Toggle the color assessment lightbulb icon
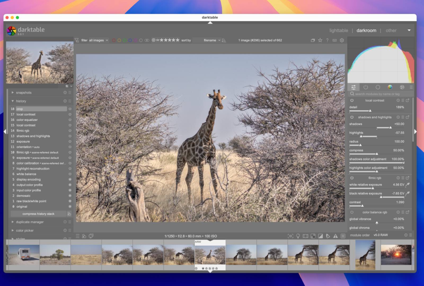The width and height of the screenshot is (424, 286). (x=298, y=236)
